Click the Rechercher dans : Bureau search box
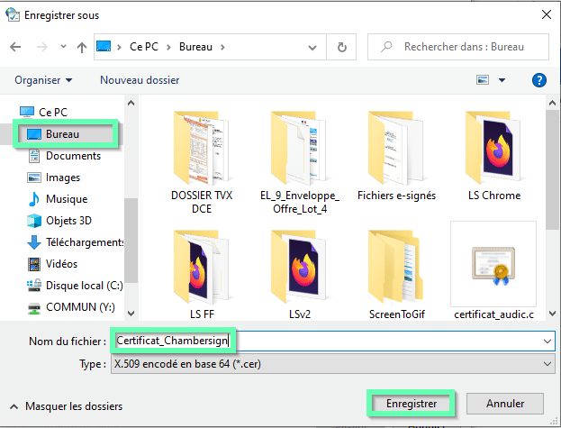This screenshot has width=561, height=428. click(459, 46)
